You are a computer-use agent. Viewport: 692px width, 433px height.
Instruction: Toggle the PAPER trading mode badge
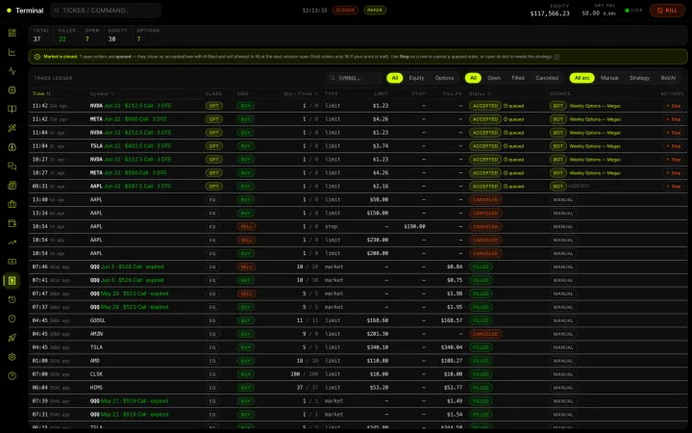click(x=375, y=11)
